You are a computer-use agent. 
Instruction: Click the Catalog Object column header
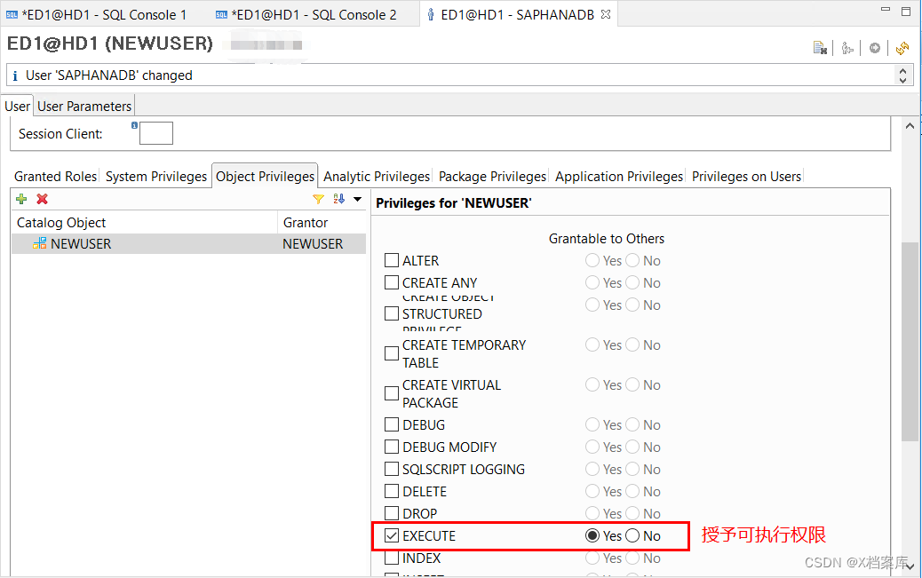tap(144, 222)
